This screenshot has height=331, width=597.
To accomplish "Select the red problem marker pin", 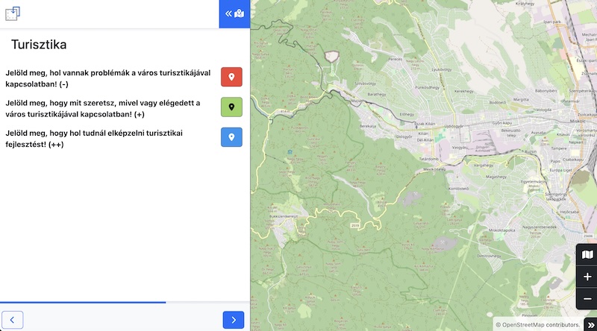I will click(x=231, y=77).
